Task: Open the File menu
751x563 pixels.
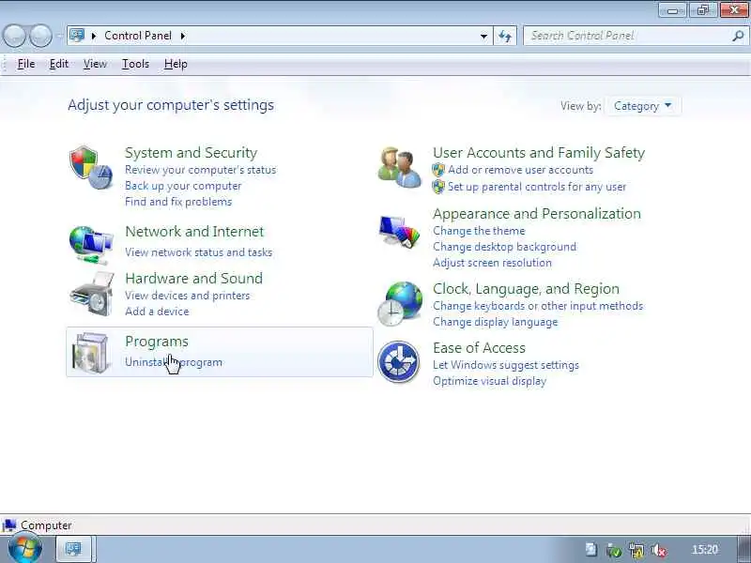Action: click(x=26, y=64)
